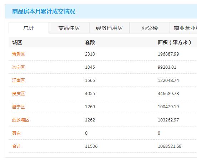
Task: Select the value 1269 for 邕宁区
Action: tap(90, 107)
